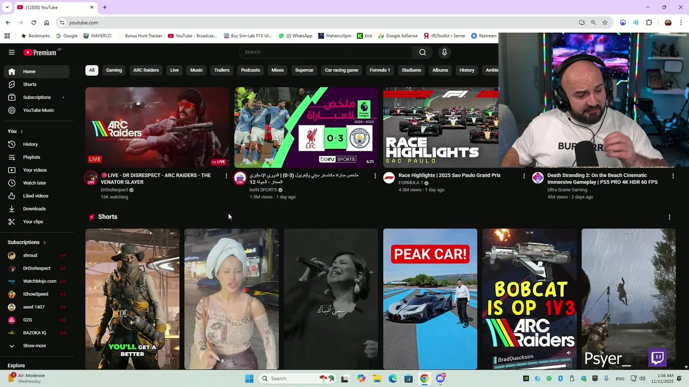Open Ultra Scene Gaming channel link
Screen dimensions: 689x387
[x=567, y=190]
